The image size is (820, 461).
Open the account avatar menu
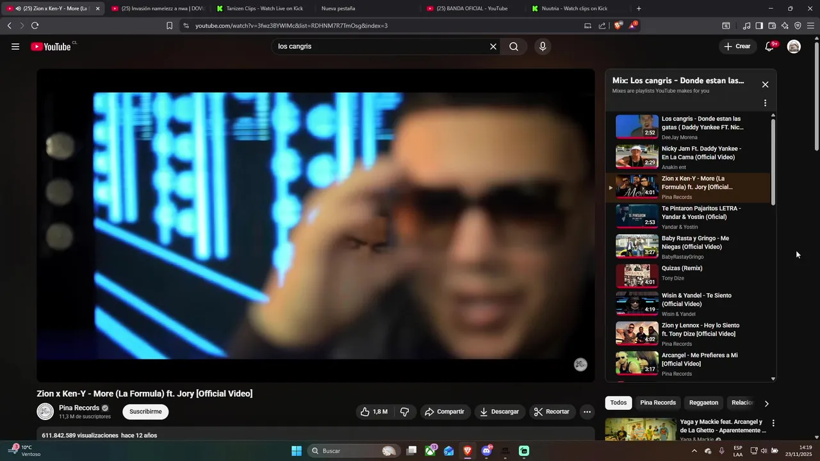794,46
